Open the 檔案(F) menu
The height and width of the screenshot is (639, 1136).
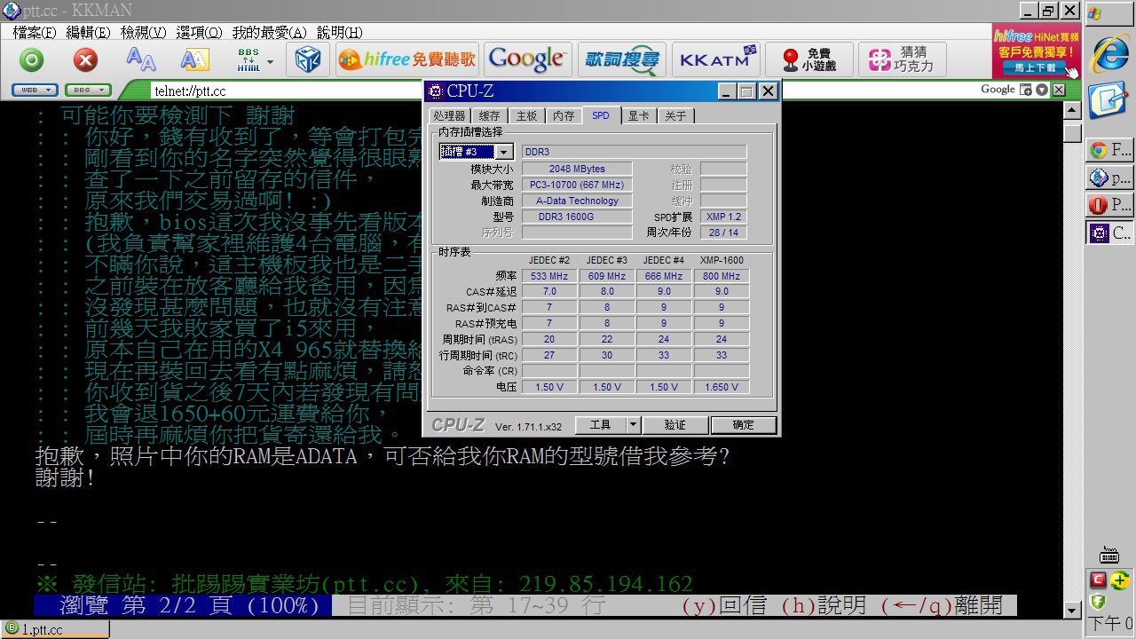pos(35,32)
